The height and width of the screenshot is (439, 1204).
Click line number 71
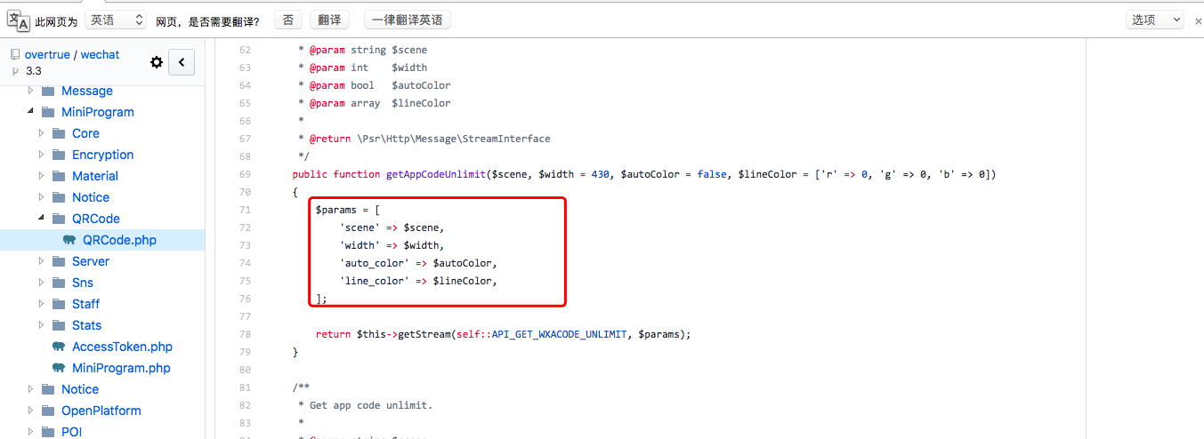(245, 210)
